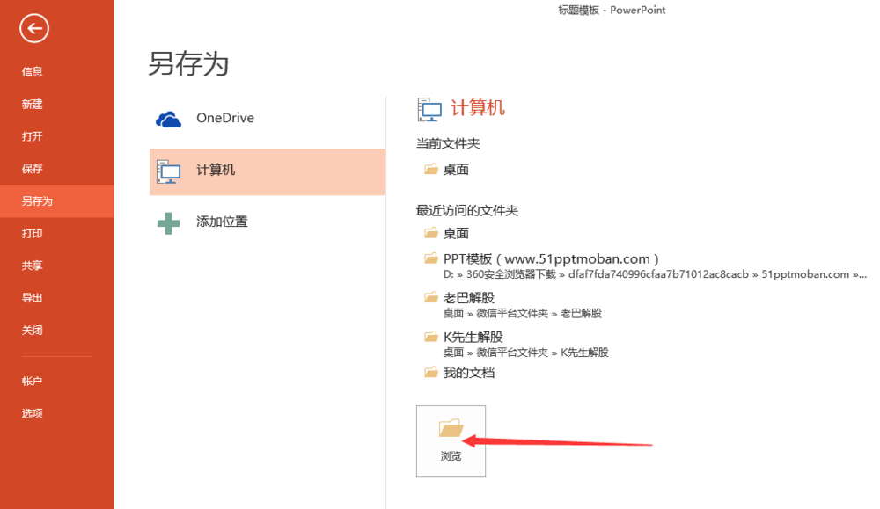Click the folder icon beside K先生解服
This screenshot has width=880, height=509.
[x=431, y=337]
